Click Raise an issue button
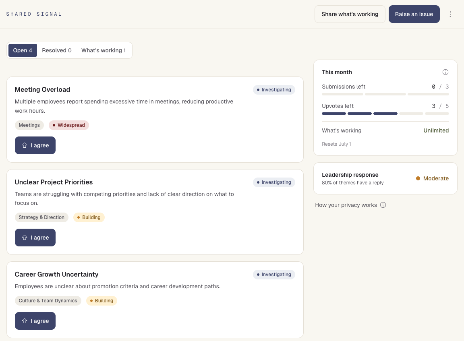 [414, 14]
